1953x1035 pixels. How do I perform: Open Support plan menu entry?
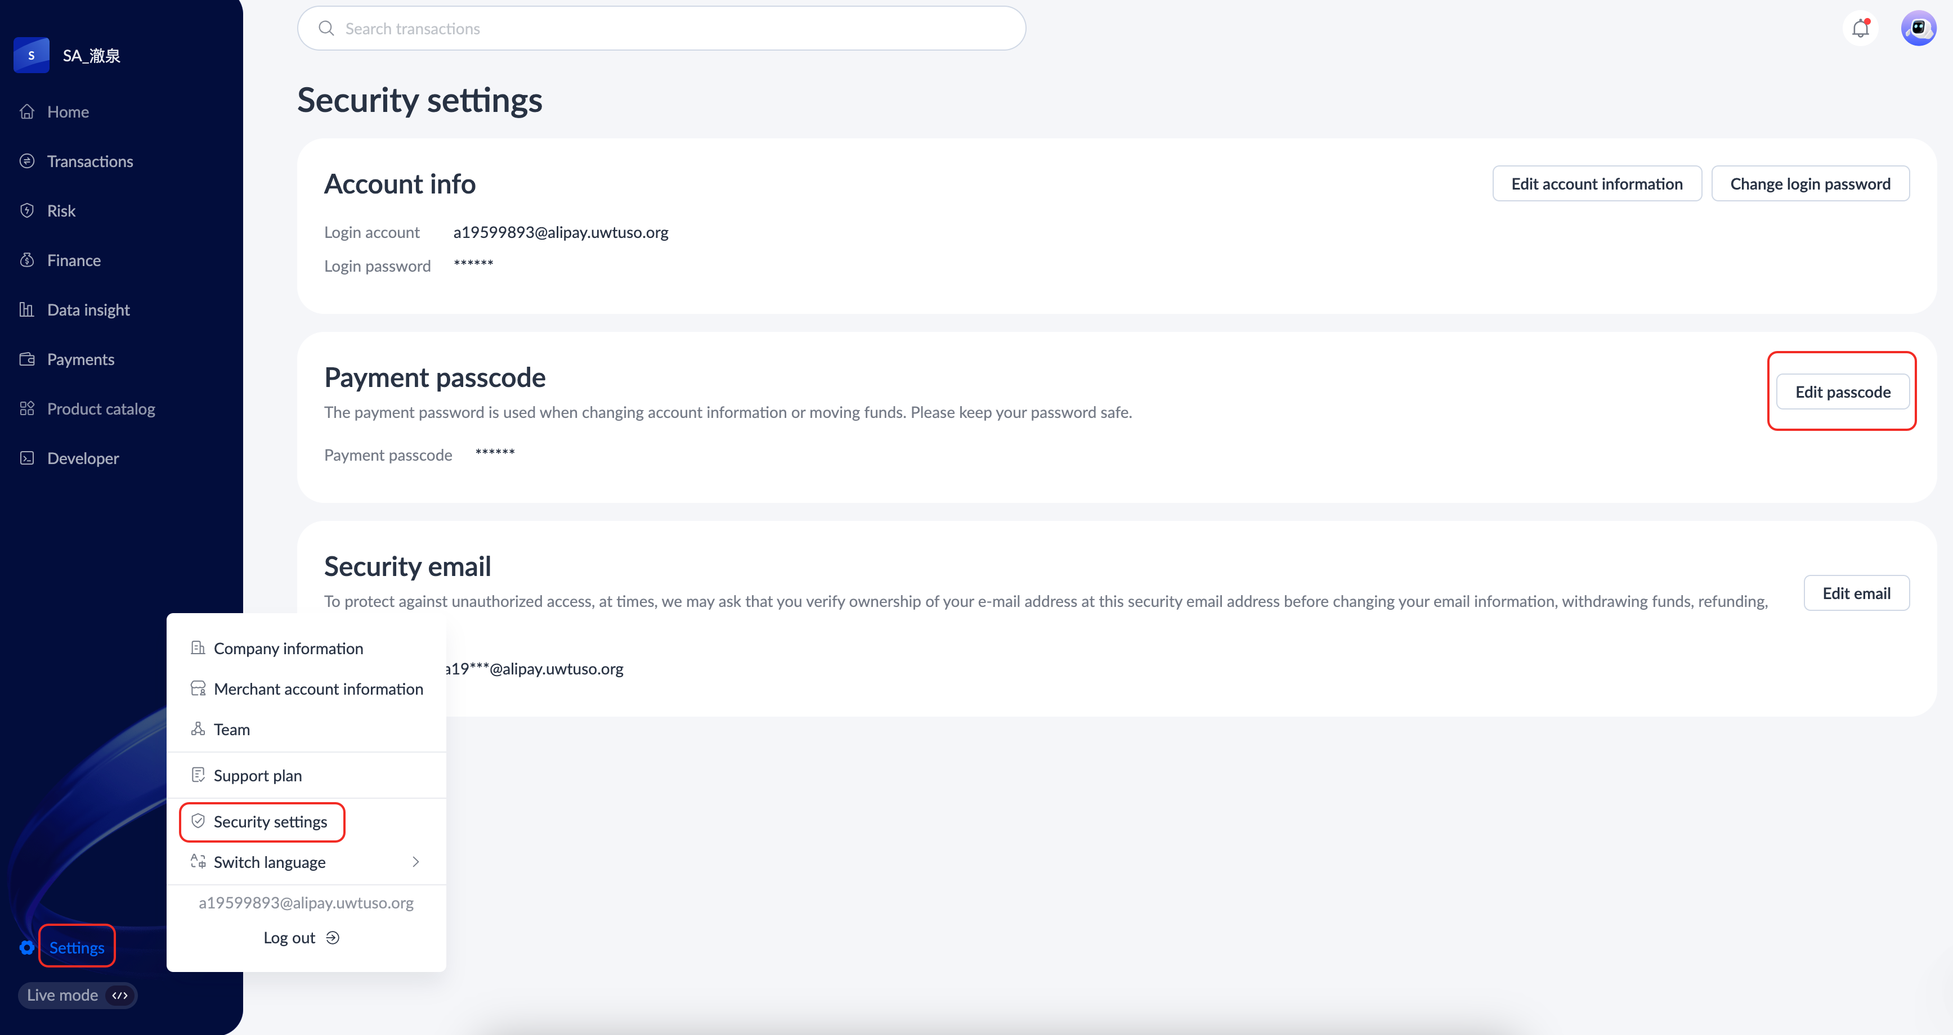(257, 776)
